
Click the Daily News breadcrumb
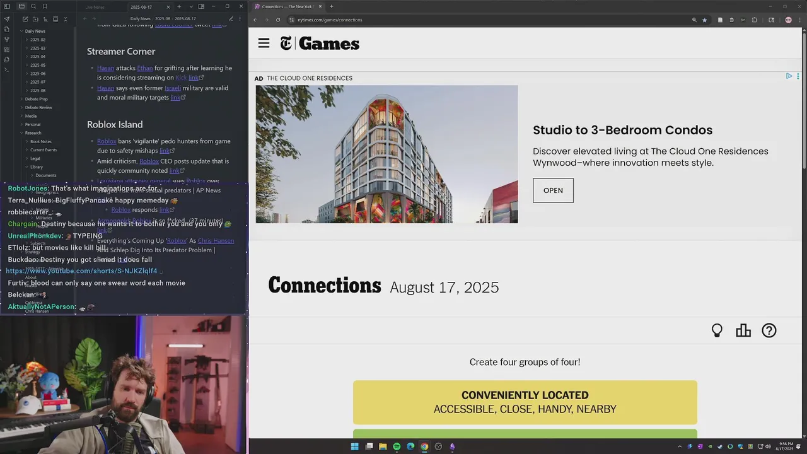(x=140, y=19)
